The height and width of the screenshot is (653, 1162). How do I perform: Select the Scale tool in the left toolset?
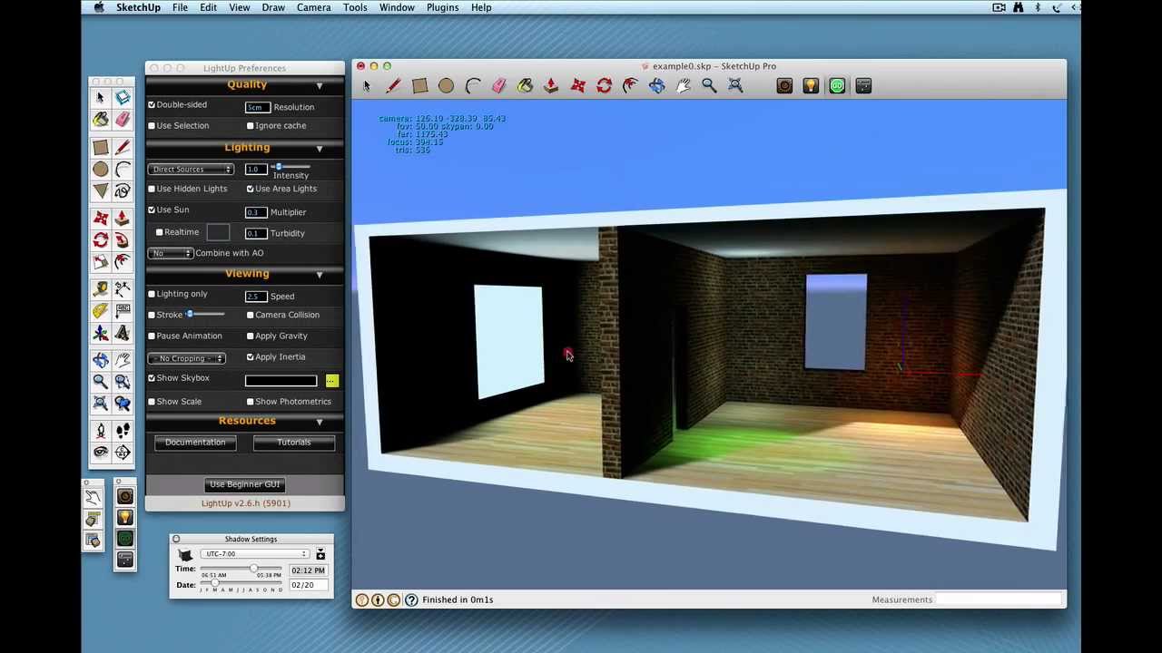click(101, 261)
